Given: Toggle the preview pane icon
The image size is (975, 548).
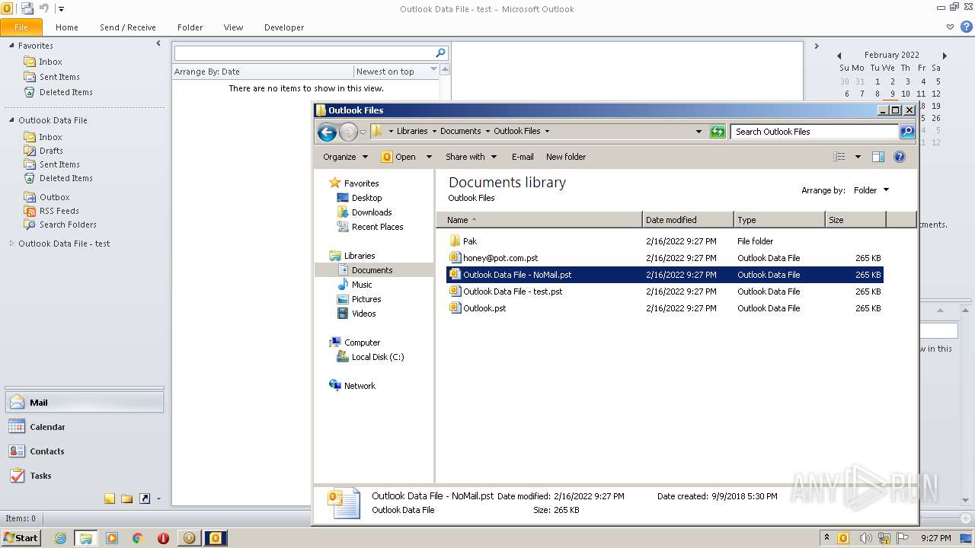Looking at the screenshot, I should click(877, 157).
